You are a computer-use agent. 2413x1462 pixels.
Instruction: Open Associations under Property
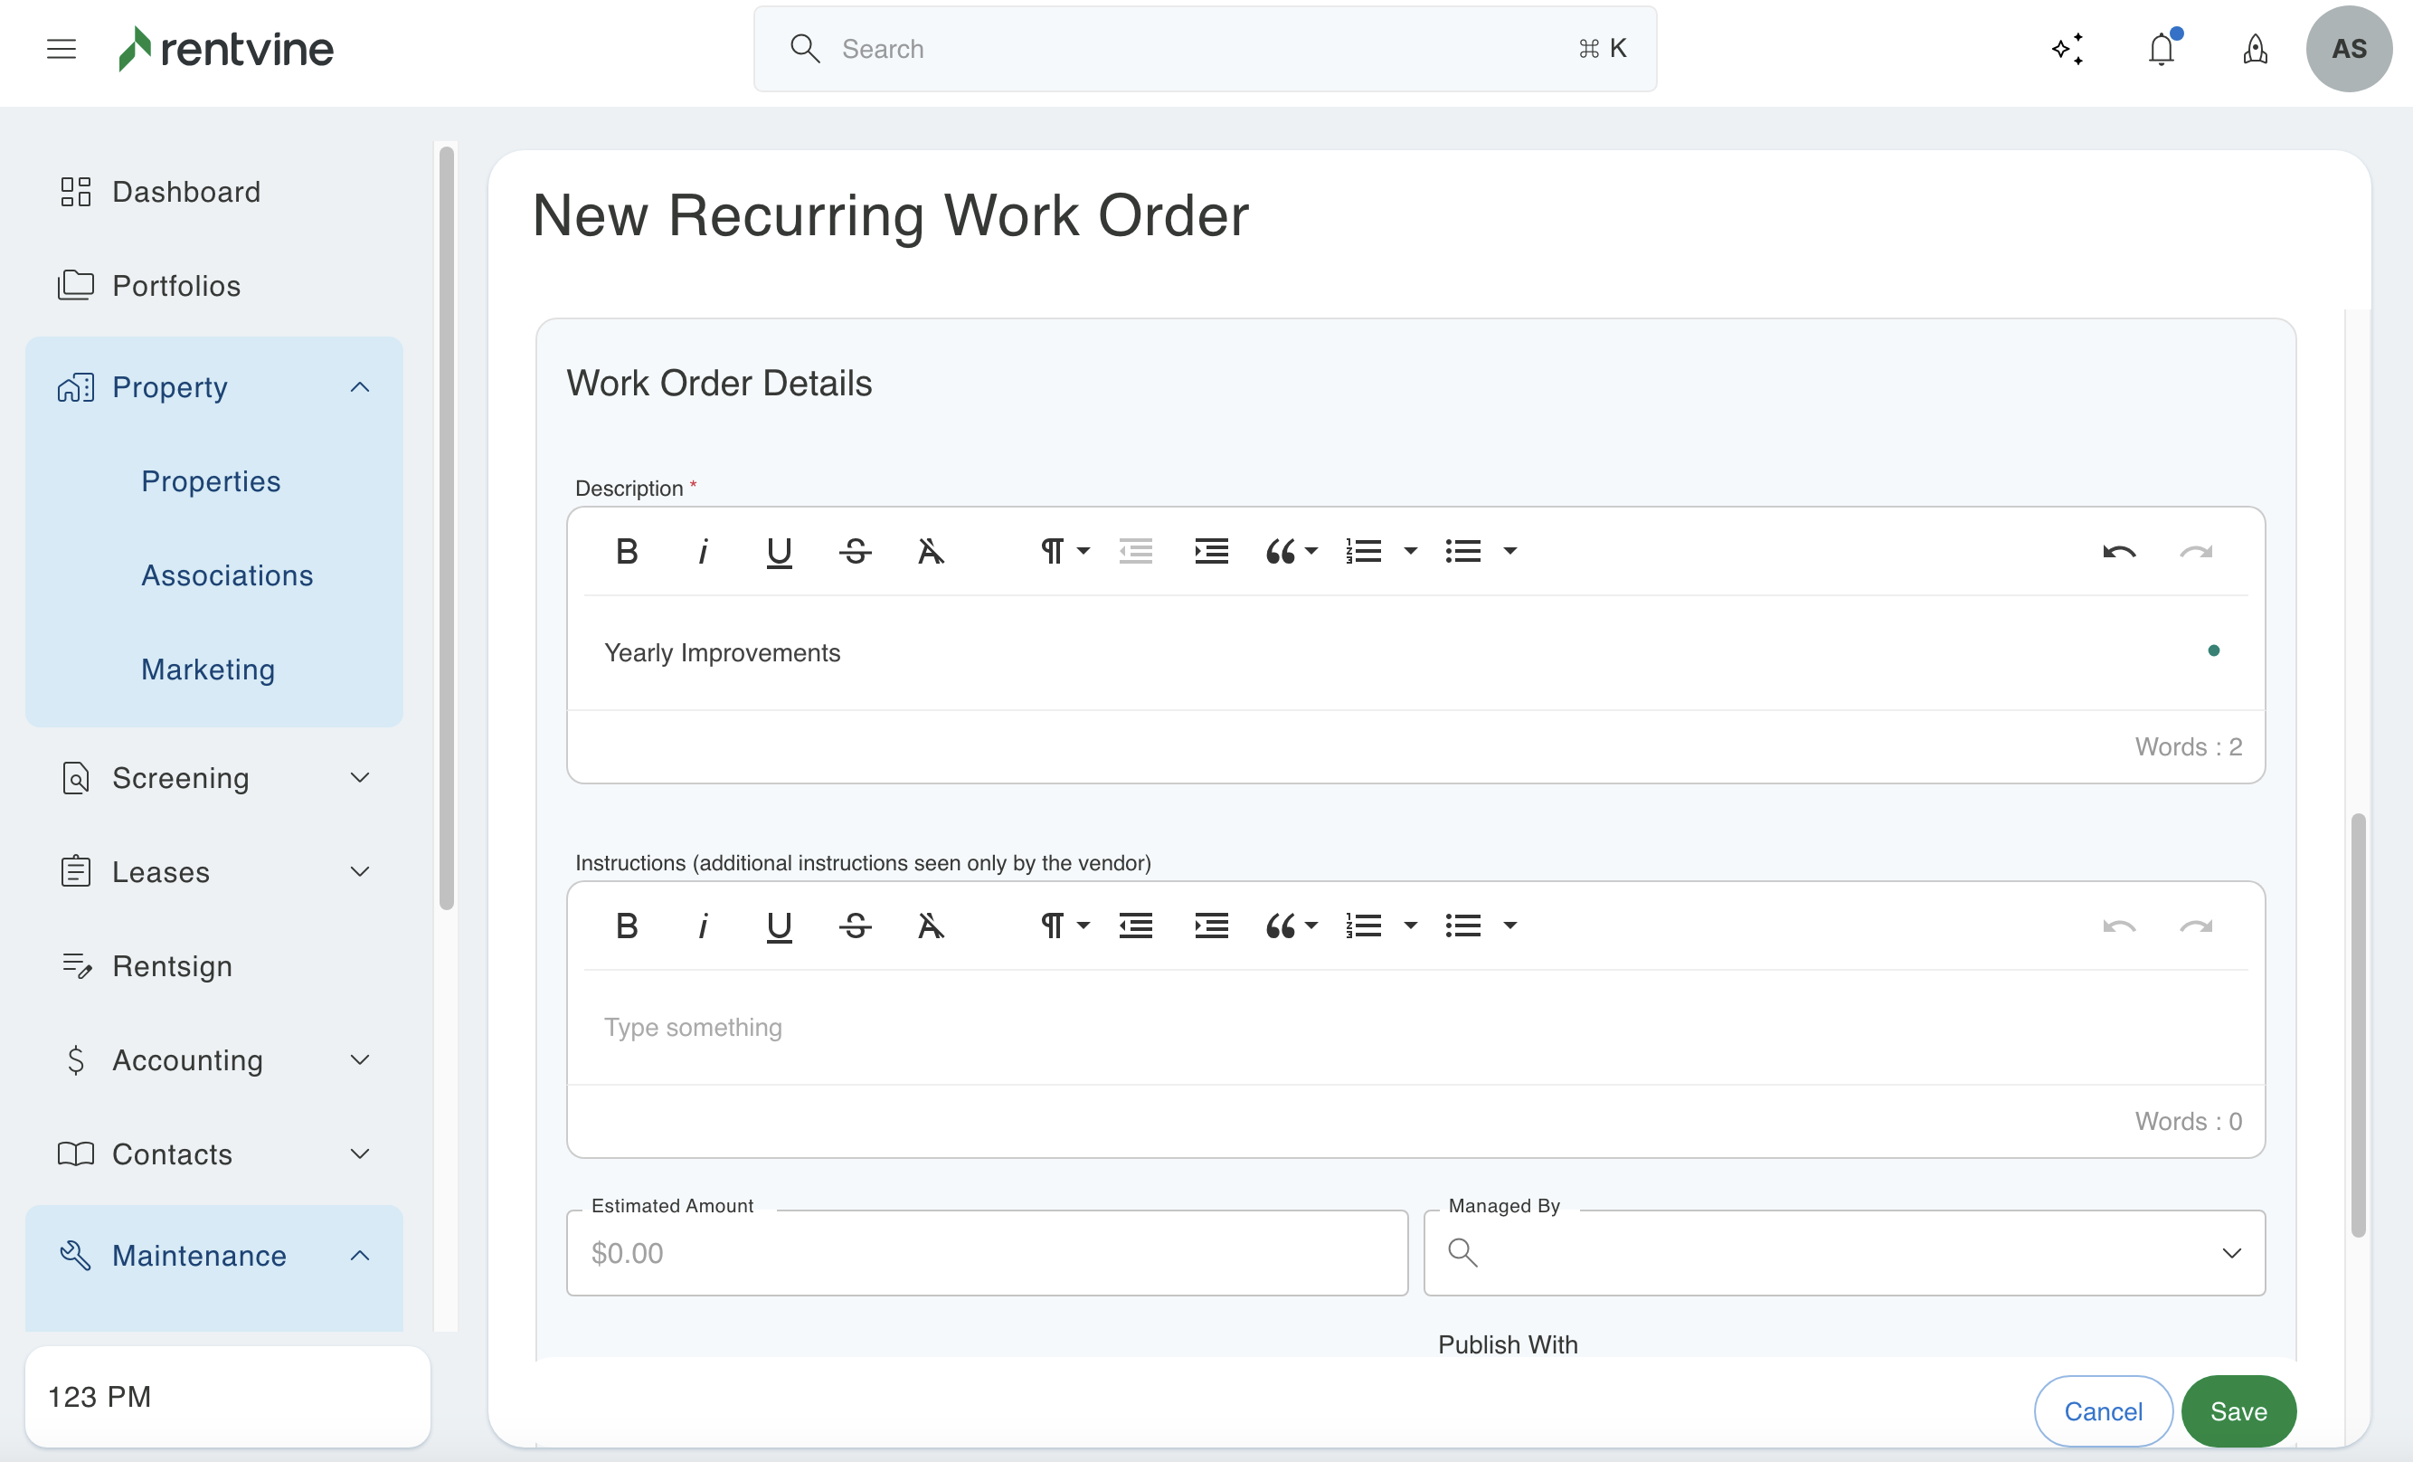coord(227,575)
